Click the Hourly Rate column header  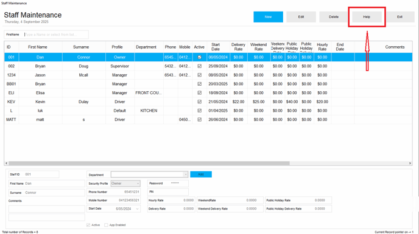(323, 47)
